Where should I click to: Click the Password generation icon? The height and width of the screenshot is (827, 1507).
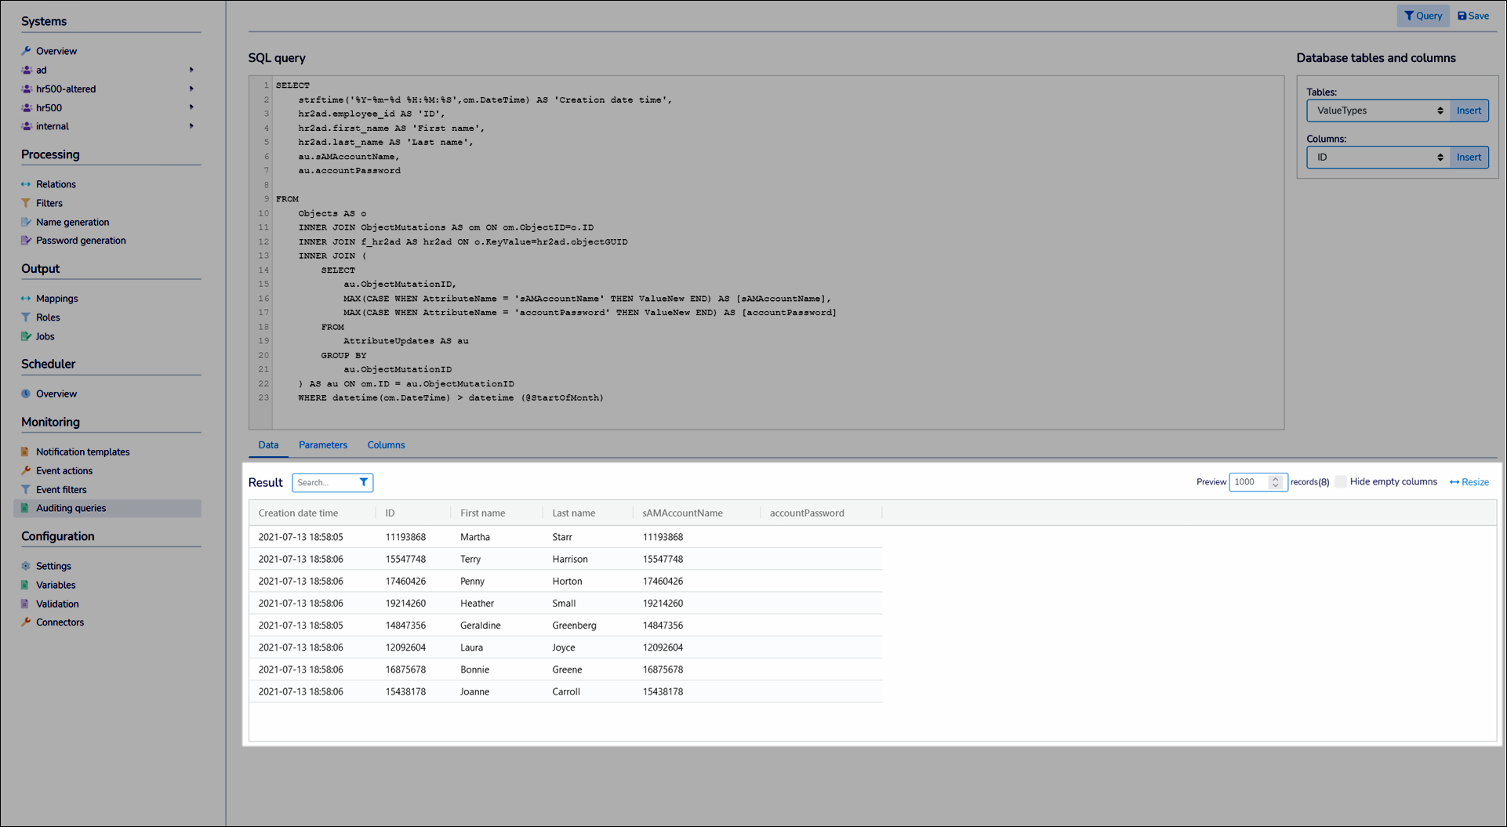pos(26,241)
